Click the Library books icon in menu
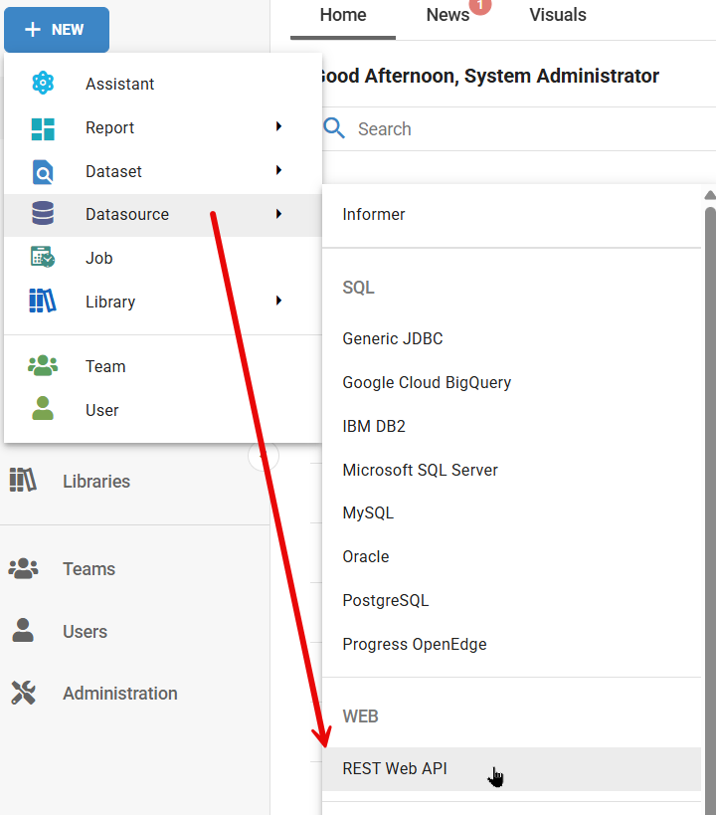Viewport: 716px width, 815px height. tap(43, 302)
